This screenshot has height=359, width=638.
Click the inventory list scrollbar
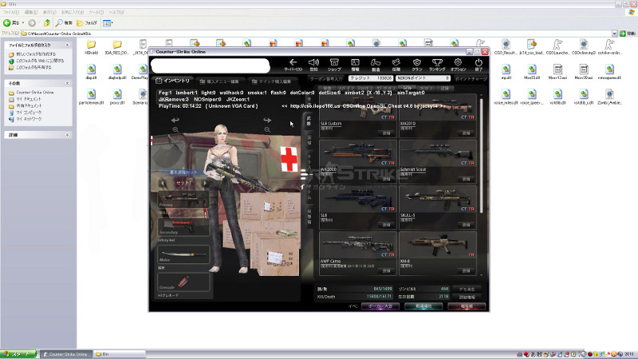click(x=482, y=155)
